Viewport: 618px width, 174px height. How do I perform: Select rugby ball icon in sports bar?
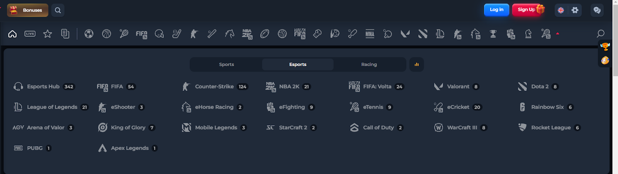pyautogui.click(x=265, y=34)
